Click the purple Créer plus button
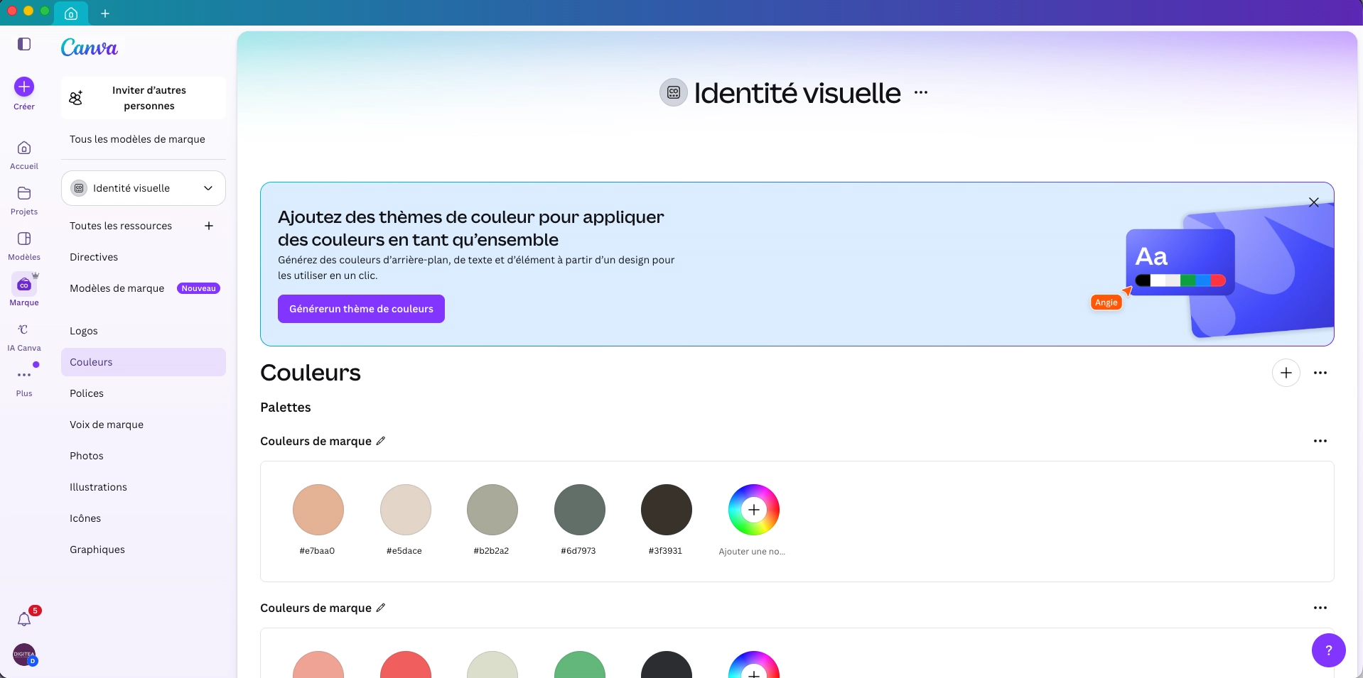 [24, 87]
